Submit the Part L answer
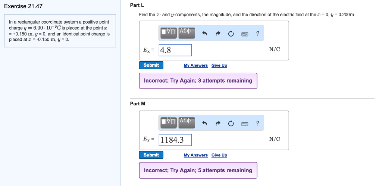The width and height of the screenshot is (382, 186). click(151, 65)
